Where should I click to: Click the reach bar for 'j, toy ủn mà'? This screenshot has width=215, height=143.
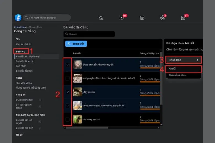[150, 95]
